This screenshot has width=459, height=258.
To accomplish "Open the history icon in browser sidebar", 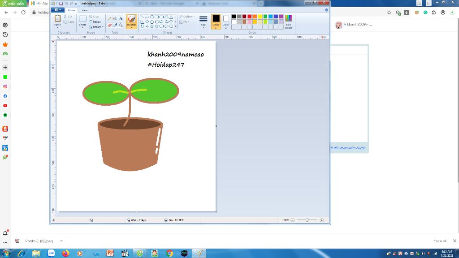I will (5, 34).
